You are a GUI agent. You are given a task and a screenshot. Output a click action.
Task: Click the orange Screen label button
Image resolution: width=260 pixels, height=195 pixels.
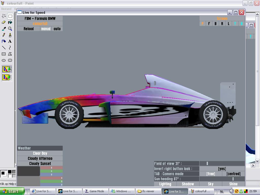[222, 18]
